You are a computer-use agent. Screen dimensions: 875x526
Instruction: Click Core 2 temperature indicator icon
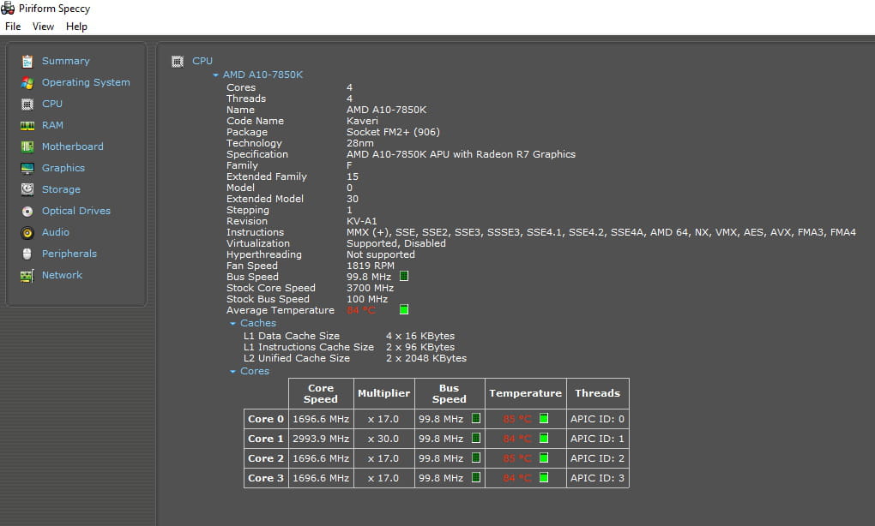point(544,457)
